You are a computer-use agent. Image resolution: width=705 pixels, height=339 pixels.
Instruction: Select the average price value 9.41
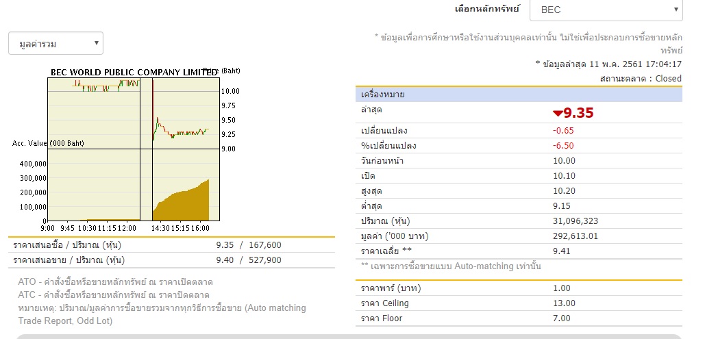tap(562, 251)
